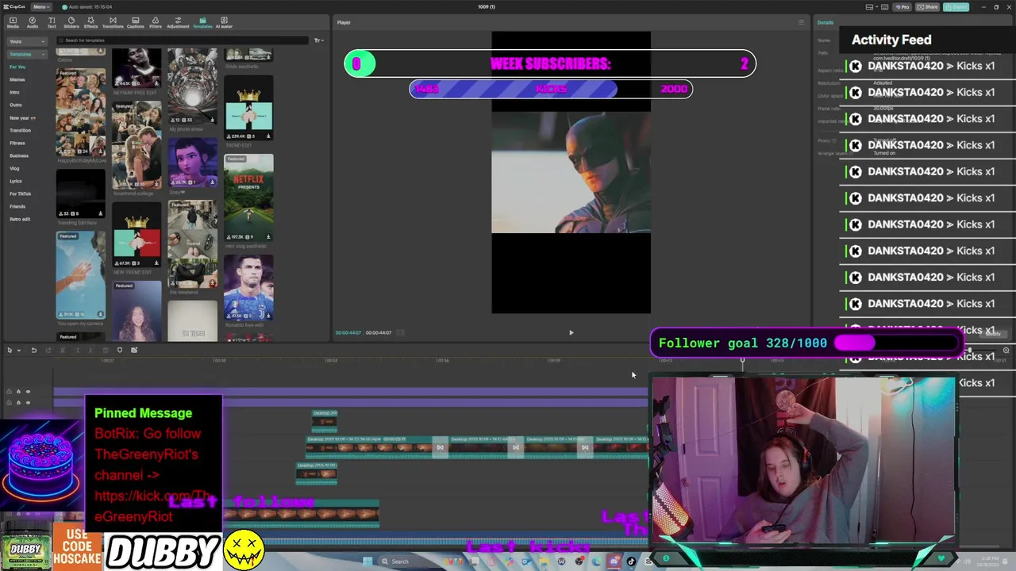The height and width of the screenshot is (571, 1016).
Task: Click the Share button
Action: (x=928, y=6)
